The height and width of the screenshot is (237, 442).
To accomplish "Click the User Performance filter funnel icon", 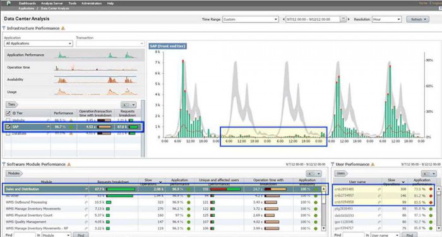I will (x=333, y=164).
